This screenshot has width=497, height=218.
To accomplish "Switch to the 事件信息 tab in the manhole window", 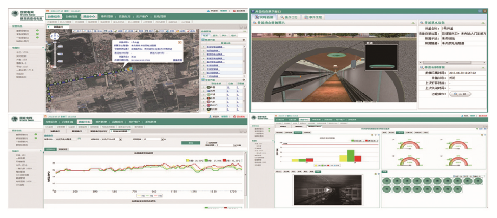I will tap(313, 17).
